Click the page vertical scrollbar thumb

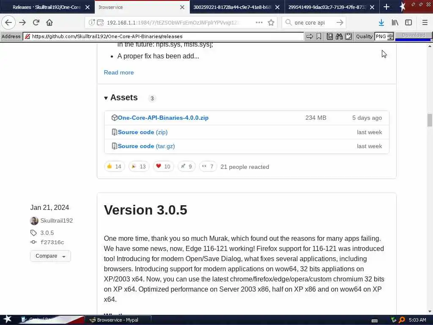point(430,120)
